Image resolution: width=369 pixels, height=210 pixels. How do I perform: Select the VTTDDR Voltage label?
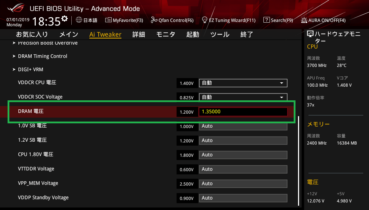click(36, 169)
